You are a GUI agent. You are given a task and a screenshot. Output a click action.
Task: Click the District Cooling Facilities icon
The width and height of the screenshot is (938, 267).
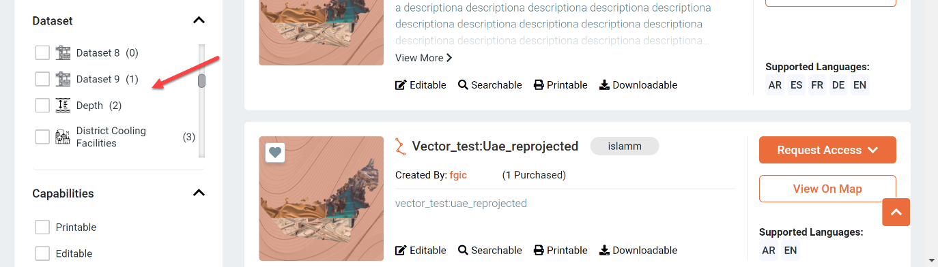[x=63, y=137]
